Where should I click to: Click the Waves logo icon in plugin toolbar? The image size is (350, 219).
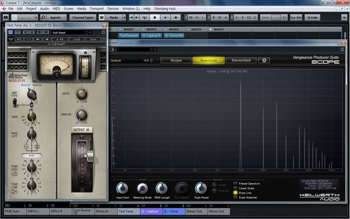pos(11,39)
